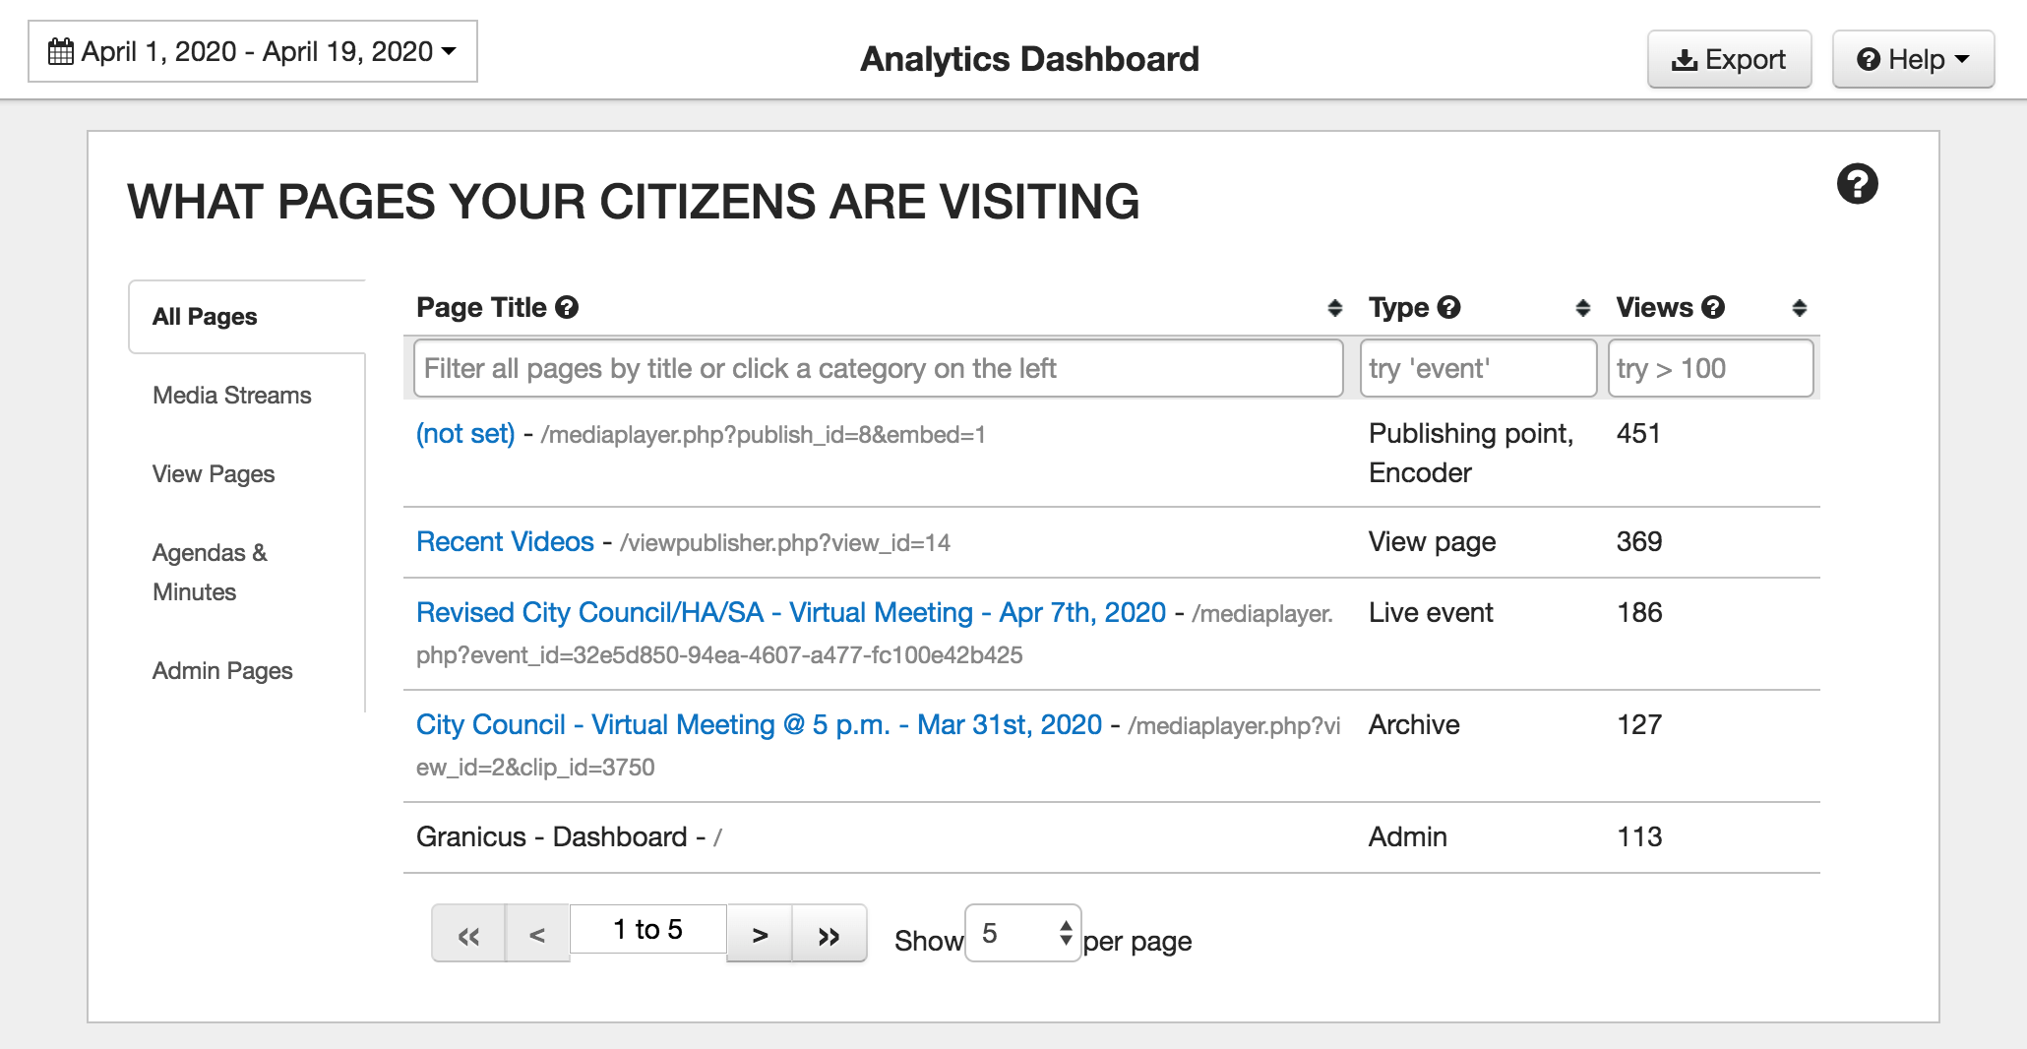Open the rows per page selector
Image resolution: width=2027 pixels, height=1049 pixels.
[x=1023, y=933]
